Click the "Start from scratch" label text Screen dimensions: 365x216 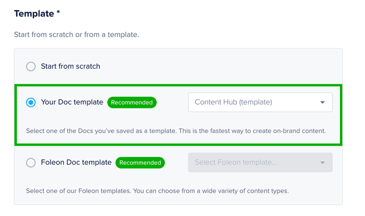coord(71,67)
